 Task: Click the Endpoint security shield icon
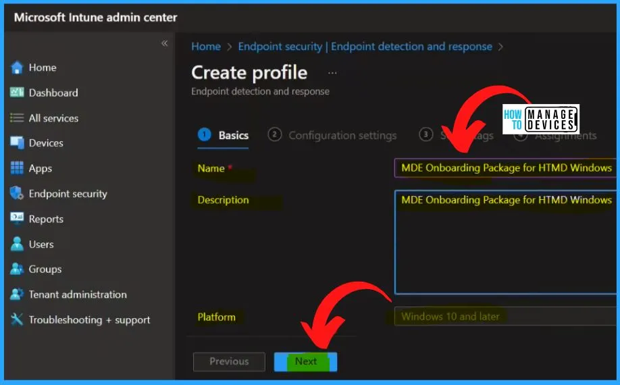17,193
